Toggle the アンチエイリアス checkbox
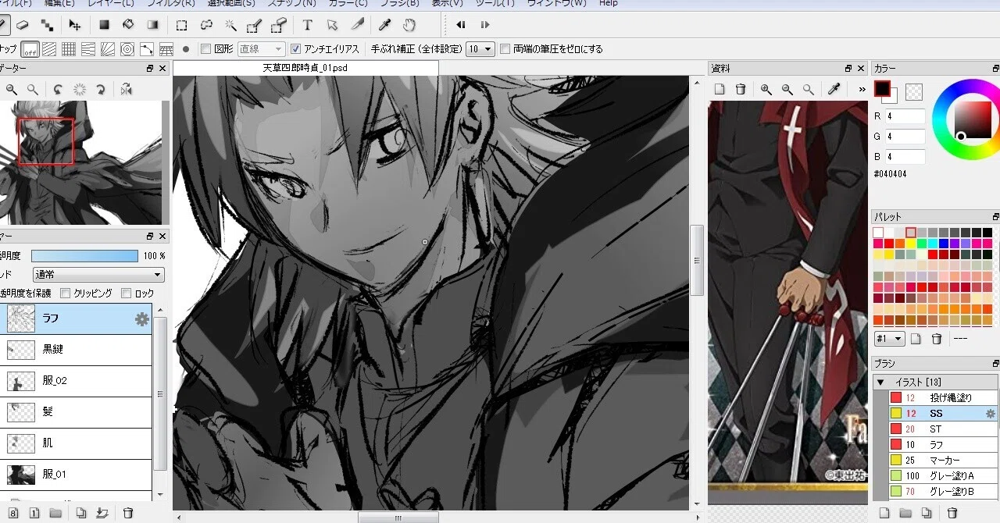Screen dimensions: 1000x523 point(295,49)
